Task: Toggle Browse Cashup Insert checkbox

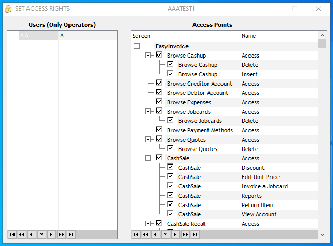Action: [x=170, y=74]
